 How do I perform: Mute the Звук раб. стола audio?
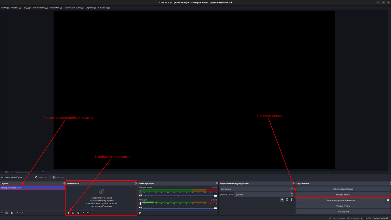140,196
